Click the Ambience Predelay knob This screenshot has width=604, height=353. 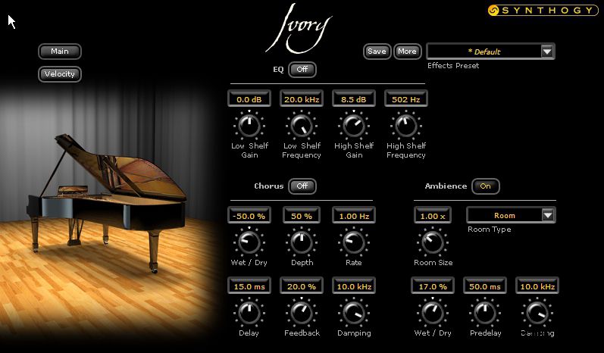pyautogui.click(x=485, y=313)
